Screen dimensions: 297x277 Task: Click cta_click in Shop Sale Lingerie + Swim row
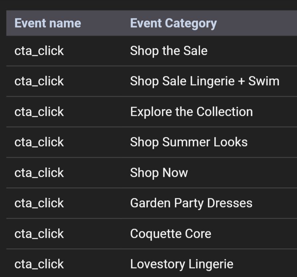point(39,81)
